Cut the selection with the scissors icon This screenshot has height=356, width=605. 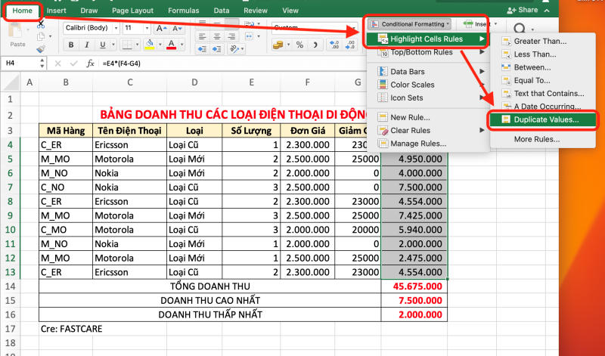[x=41, y=26]
